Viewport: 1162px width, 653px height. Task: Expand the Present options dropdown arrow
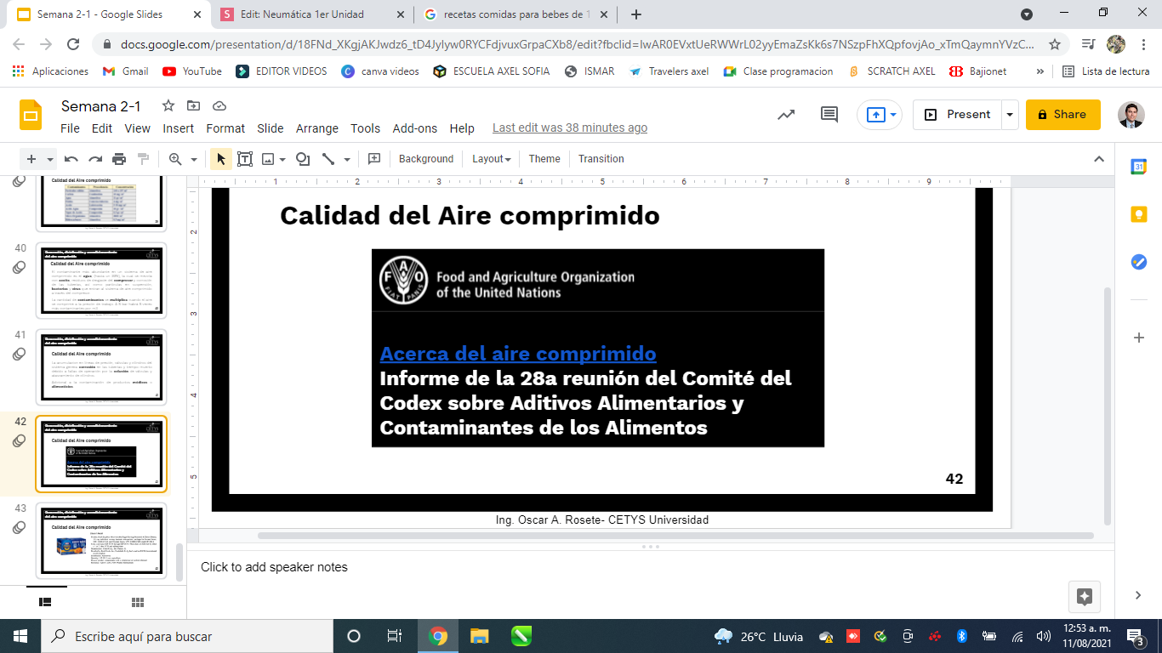coord(1010,115)
